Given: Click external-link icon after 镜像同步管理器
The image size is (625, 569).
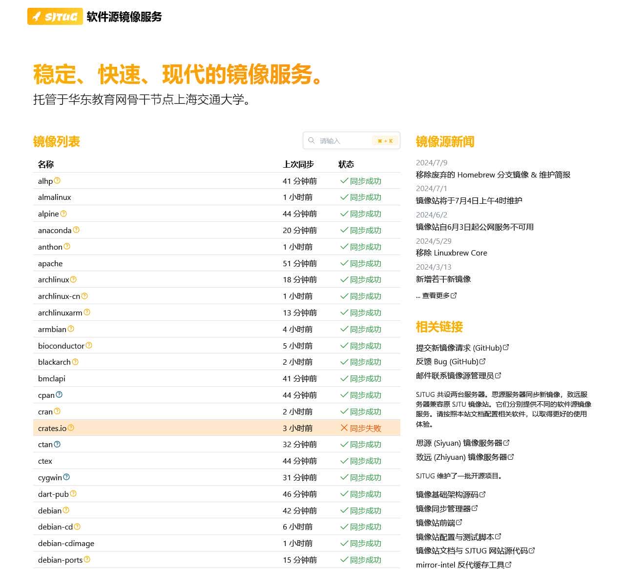Looking at the screenshot, I should [475, 508].
